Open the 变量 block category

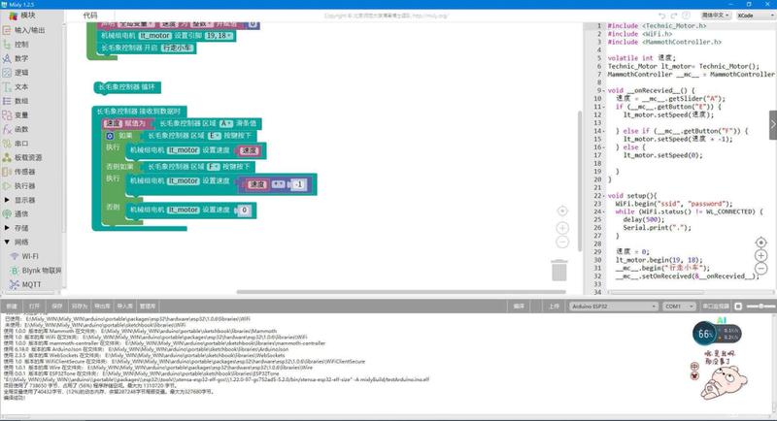[x=21, y=115]
